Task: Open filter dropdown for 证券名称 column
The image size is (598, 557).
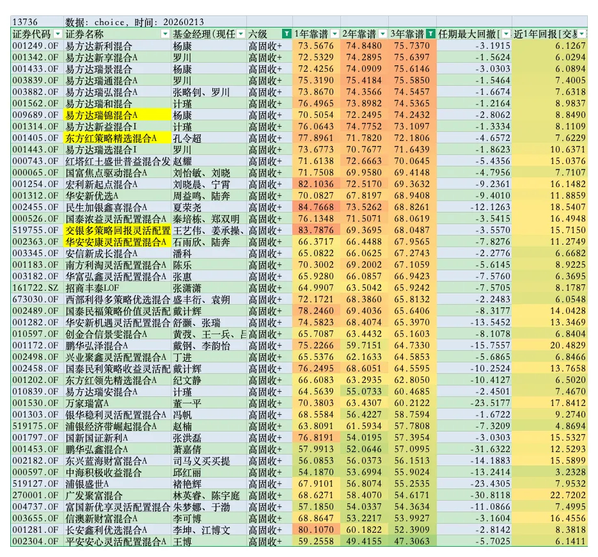Action: (x=165, y=34)
